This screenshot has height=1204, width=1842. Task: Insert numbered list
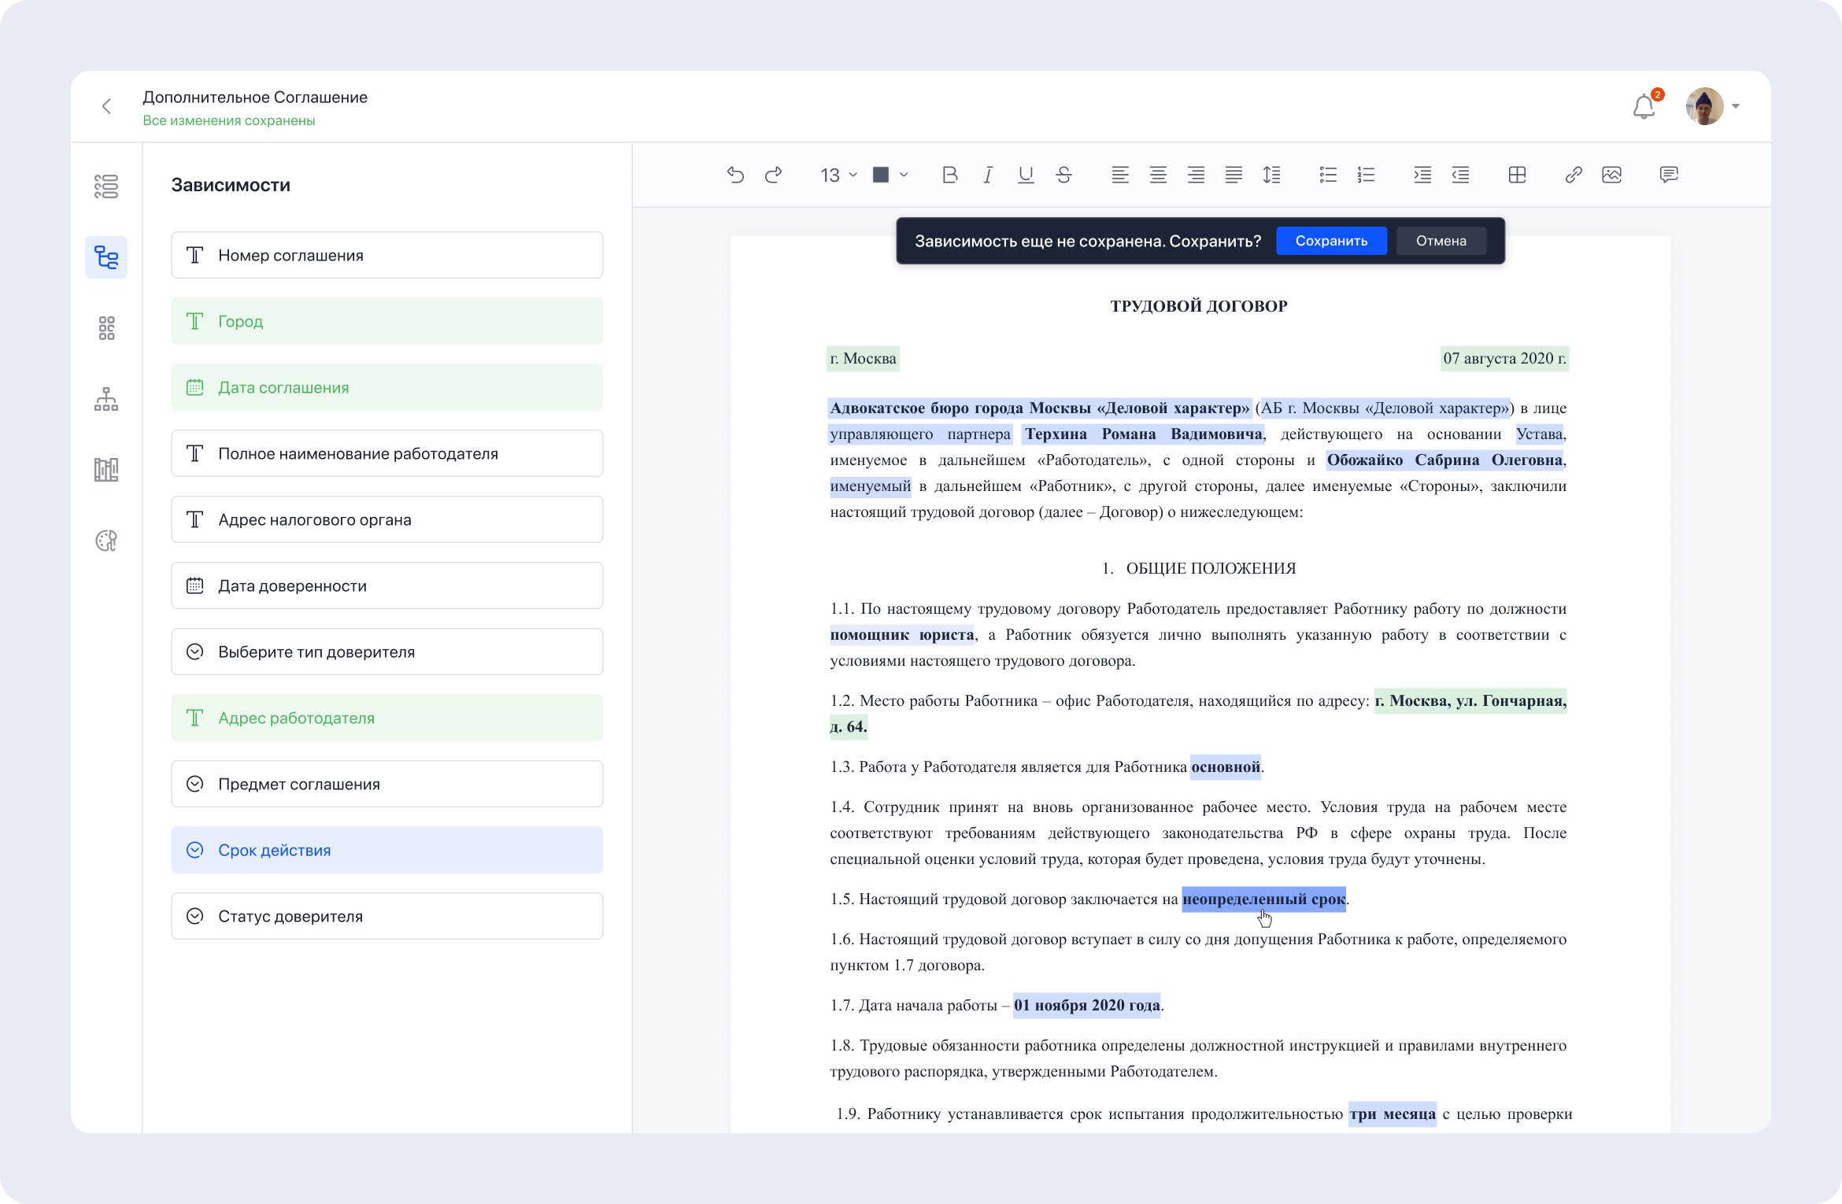[1366, 175]
